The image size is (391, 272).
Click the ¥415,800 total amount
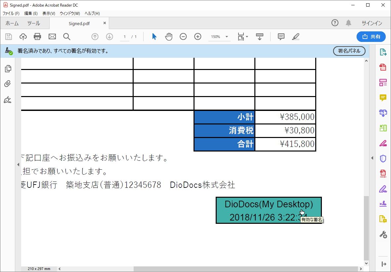tap(297, 144)
